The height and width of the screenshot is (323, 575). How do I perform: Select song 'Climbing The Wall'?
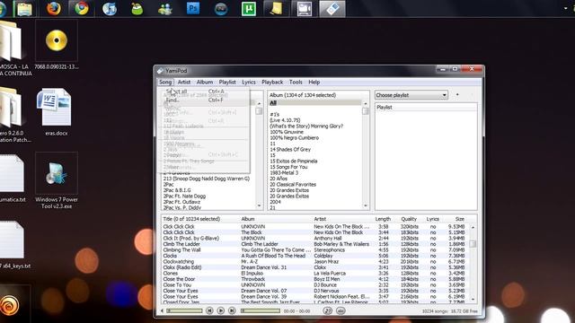[316, 250]
